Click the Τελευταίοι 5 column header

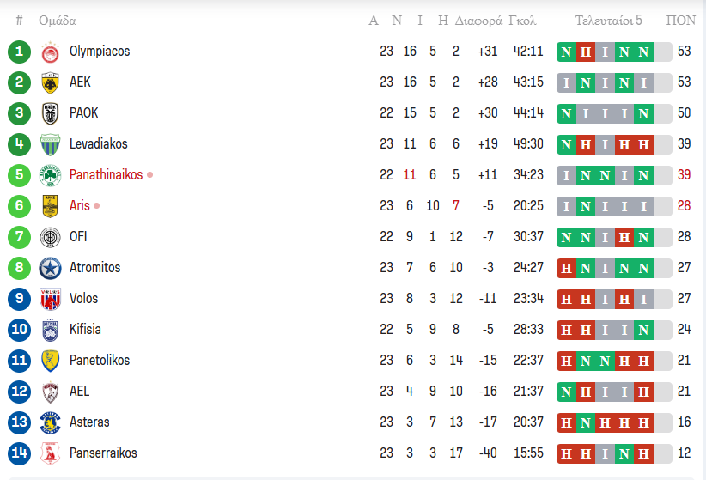click(x=608, y=21)
